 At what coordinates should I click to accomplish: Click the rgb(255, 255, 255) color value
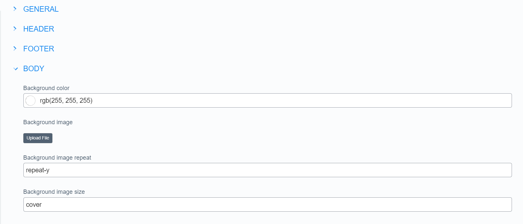[x=66, y=100]
